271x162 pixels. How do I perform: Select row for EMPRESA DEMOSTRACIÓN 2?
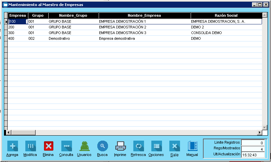click(123, 27)
